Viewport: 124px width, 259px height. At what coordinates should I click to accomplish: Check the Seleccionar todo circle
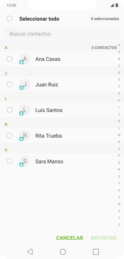9,19
